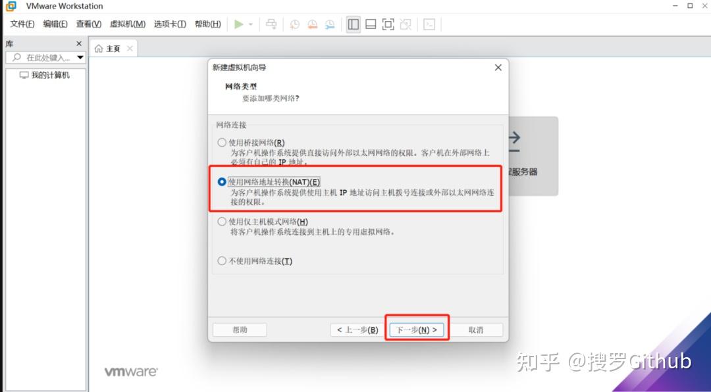The width and height of the screenshot is (711, 392).
Task: Close the 库 library panel
Action: [x=79, y=43]
